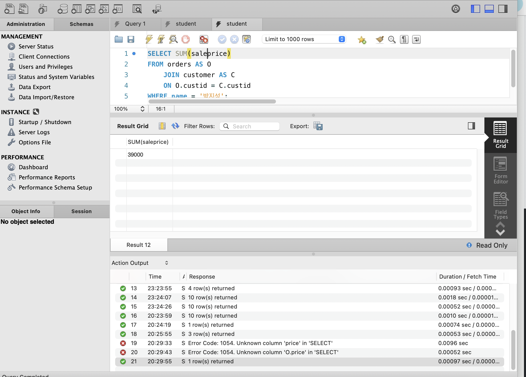Open the Limit to 1000 rows dropdown
This screenshot has height=377, width=526.
[x=304, y=39]
